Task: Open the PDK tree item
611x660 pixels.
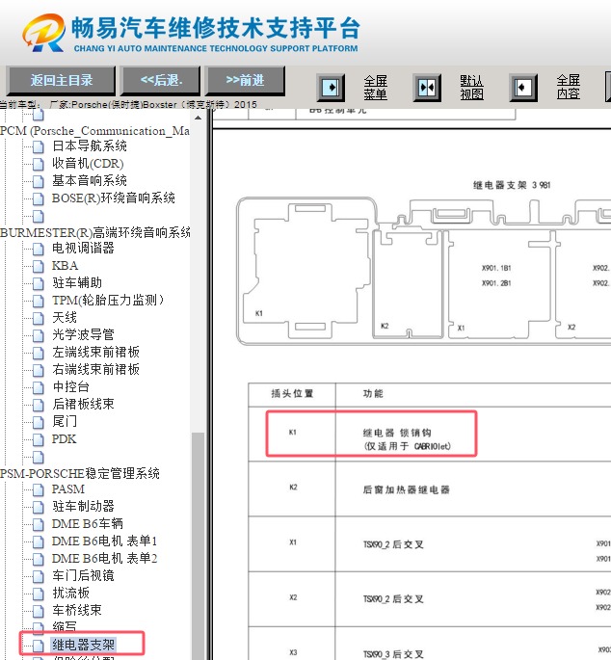Action: click(x=64, y=438)
